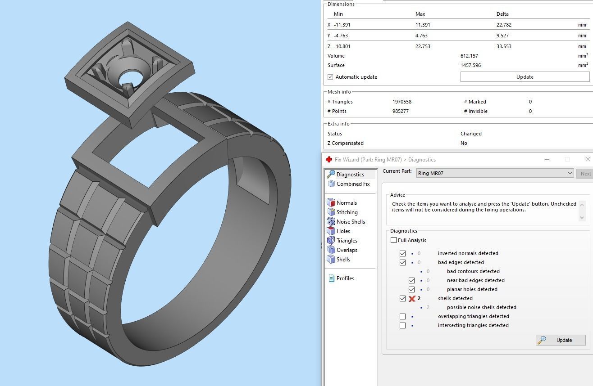Toggle the Automatic update checkbox
This screenshot has width=593, height=386.
pyautogui.click(x=330, y=77)
